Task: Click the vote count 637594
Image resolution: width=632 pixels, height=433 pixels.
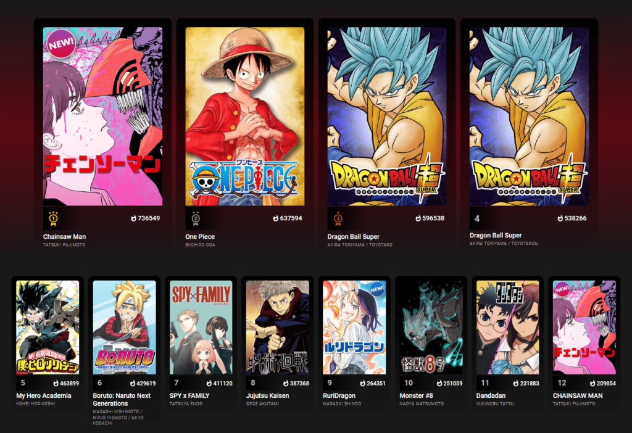Action: pos(291,218)
